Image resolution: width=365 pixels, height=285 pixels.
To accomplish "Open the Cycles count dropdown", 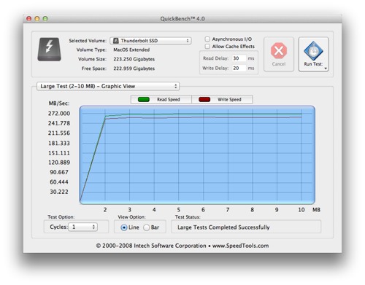I will point(82,227).
